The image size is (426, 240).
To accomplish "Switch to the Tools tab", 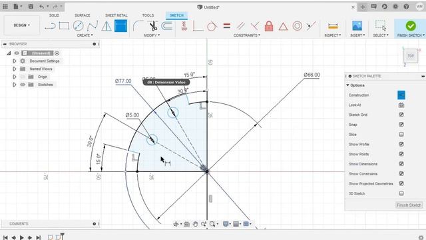I will pyautogui.click(x=148, y=15).
